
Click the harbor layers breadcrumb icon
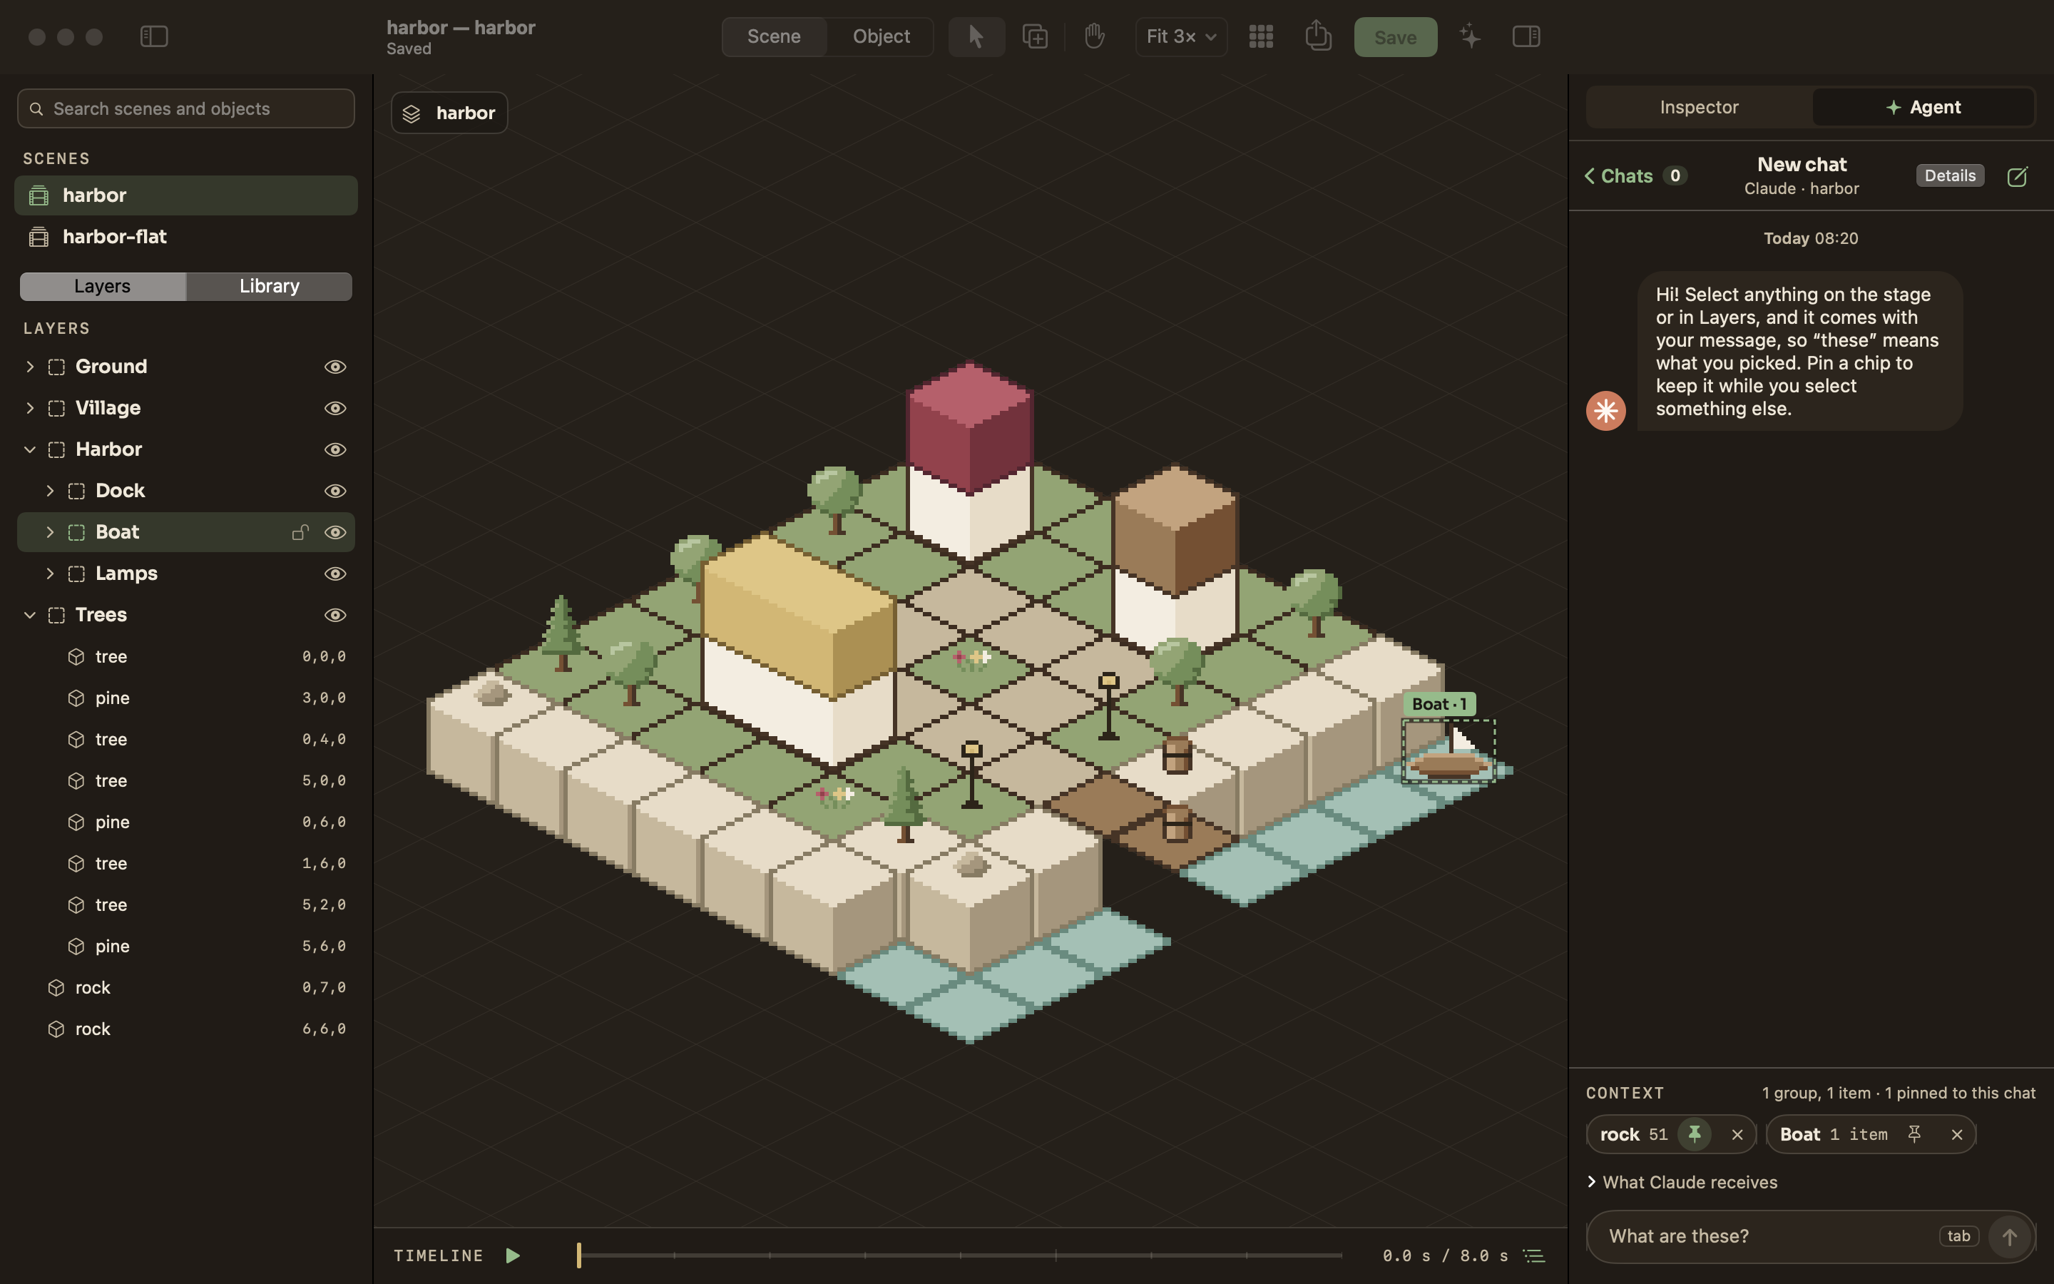click(412, 113)
